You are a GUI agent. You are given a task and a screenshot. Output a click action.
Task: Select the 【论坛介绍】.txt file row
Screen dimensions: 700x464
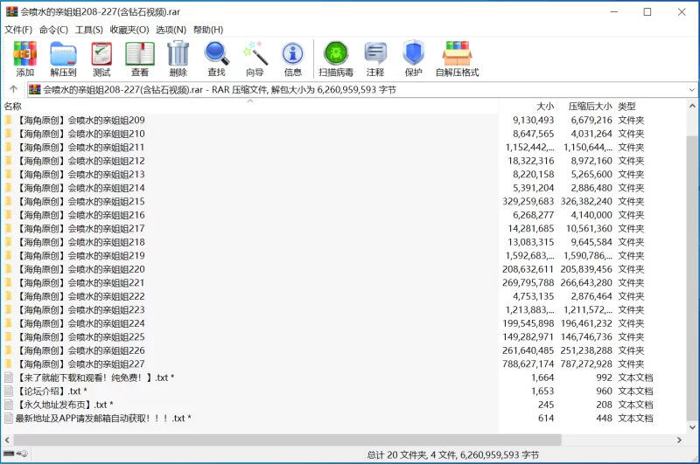pyautogui.click(x=51, y=391)
